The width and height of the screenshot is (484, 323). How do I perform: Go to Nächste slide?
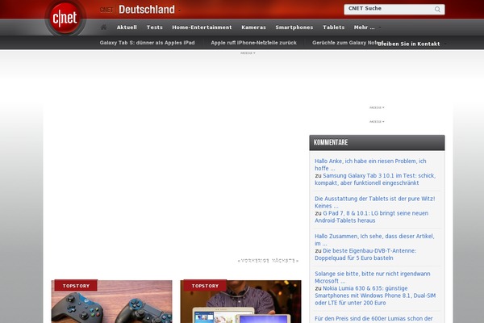(x=286, y=261)
